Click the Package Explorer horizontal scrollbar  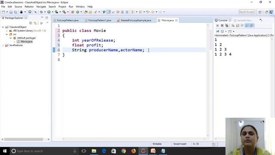click(x=24, y=139)
